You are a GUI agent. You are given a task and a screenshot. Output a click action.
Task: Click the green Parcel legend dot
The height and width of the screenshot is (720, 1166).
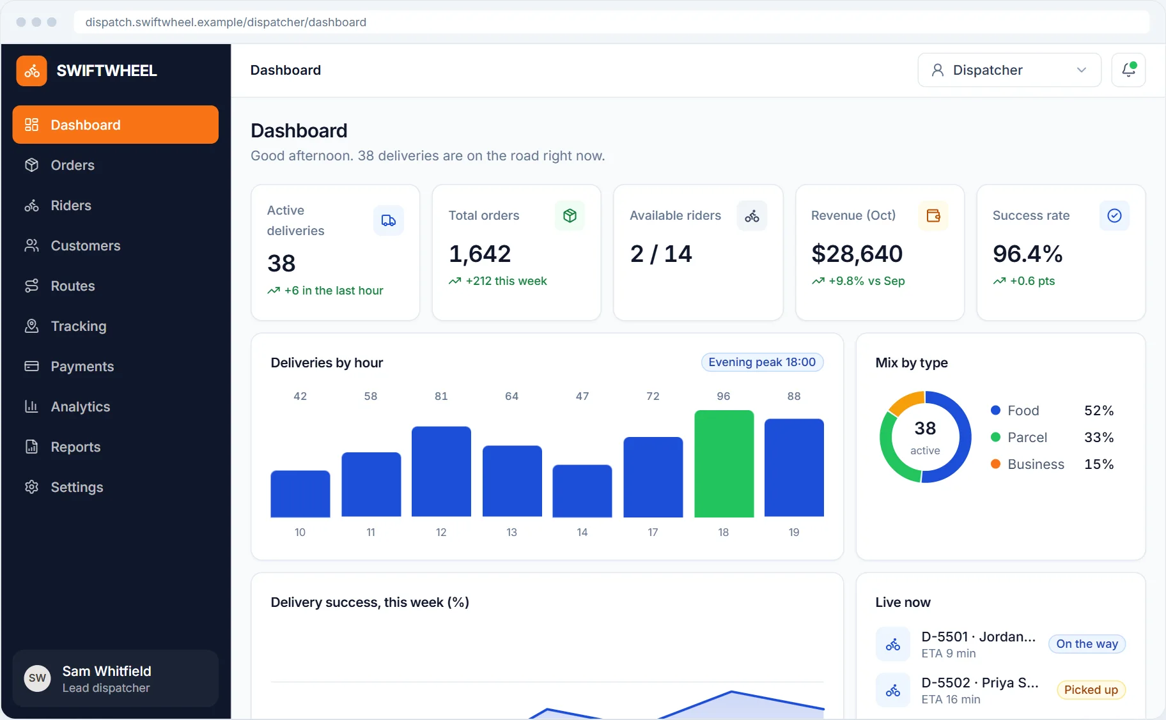point(995,437)
